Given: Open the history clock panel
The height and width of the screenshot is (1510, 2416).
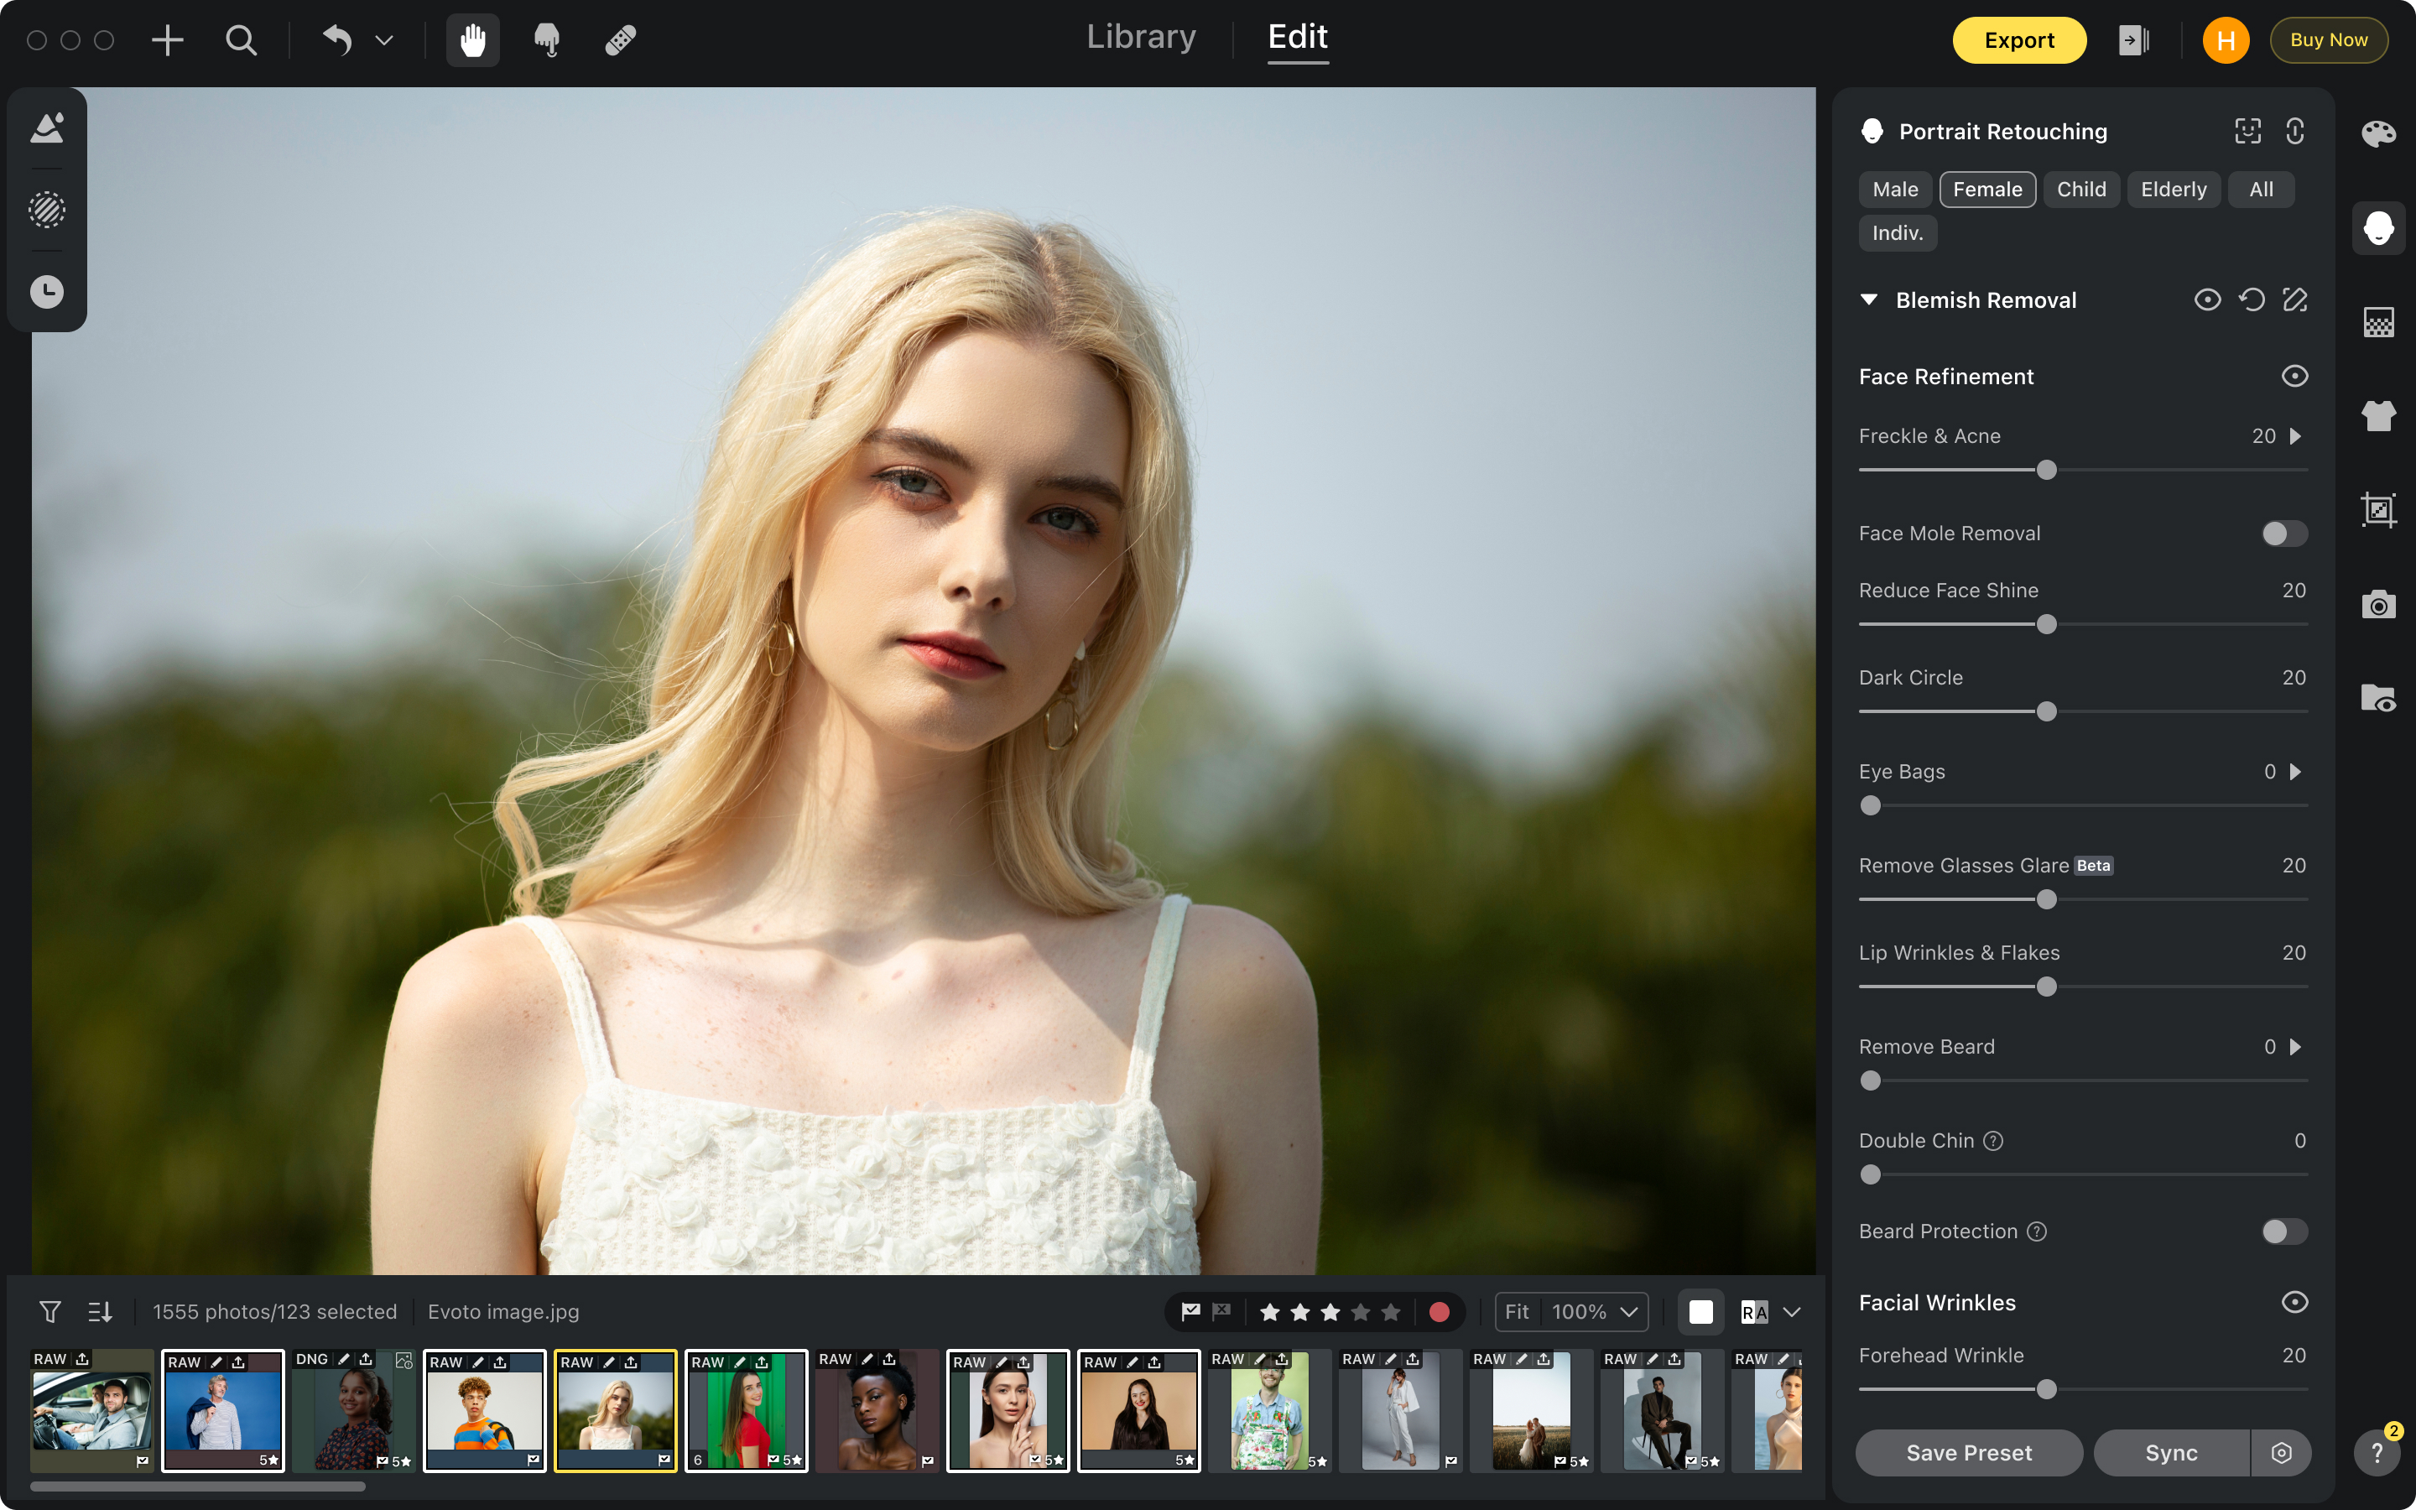Looking at the screenshot, I should click(x=47, y=292).
